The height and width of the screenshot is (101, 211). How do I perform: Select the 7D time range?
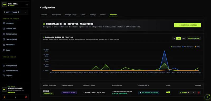tap(174, 38)
